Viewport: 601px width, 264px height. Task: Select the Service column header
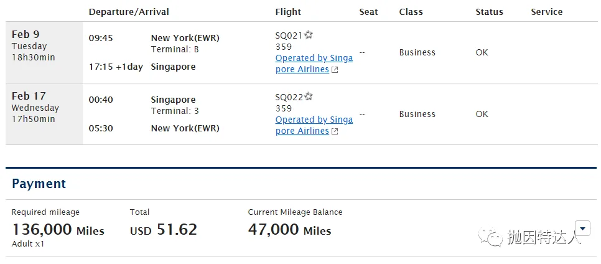(547, 12)
